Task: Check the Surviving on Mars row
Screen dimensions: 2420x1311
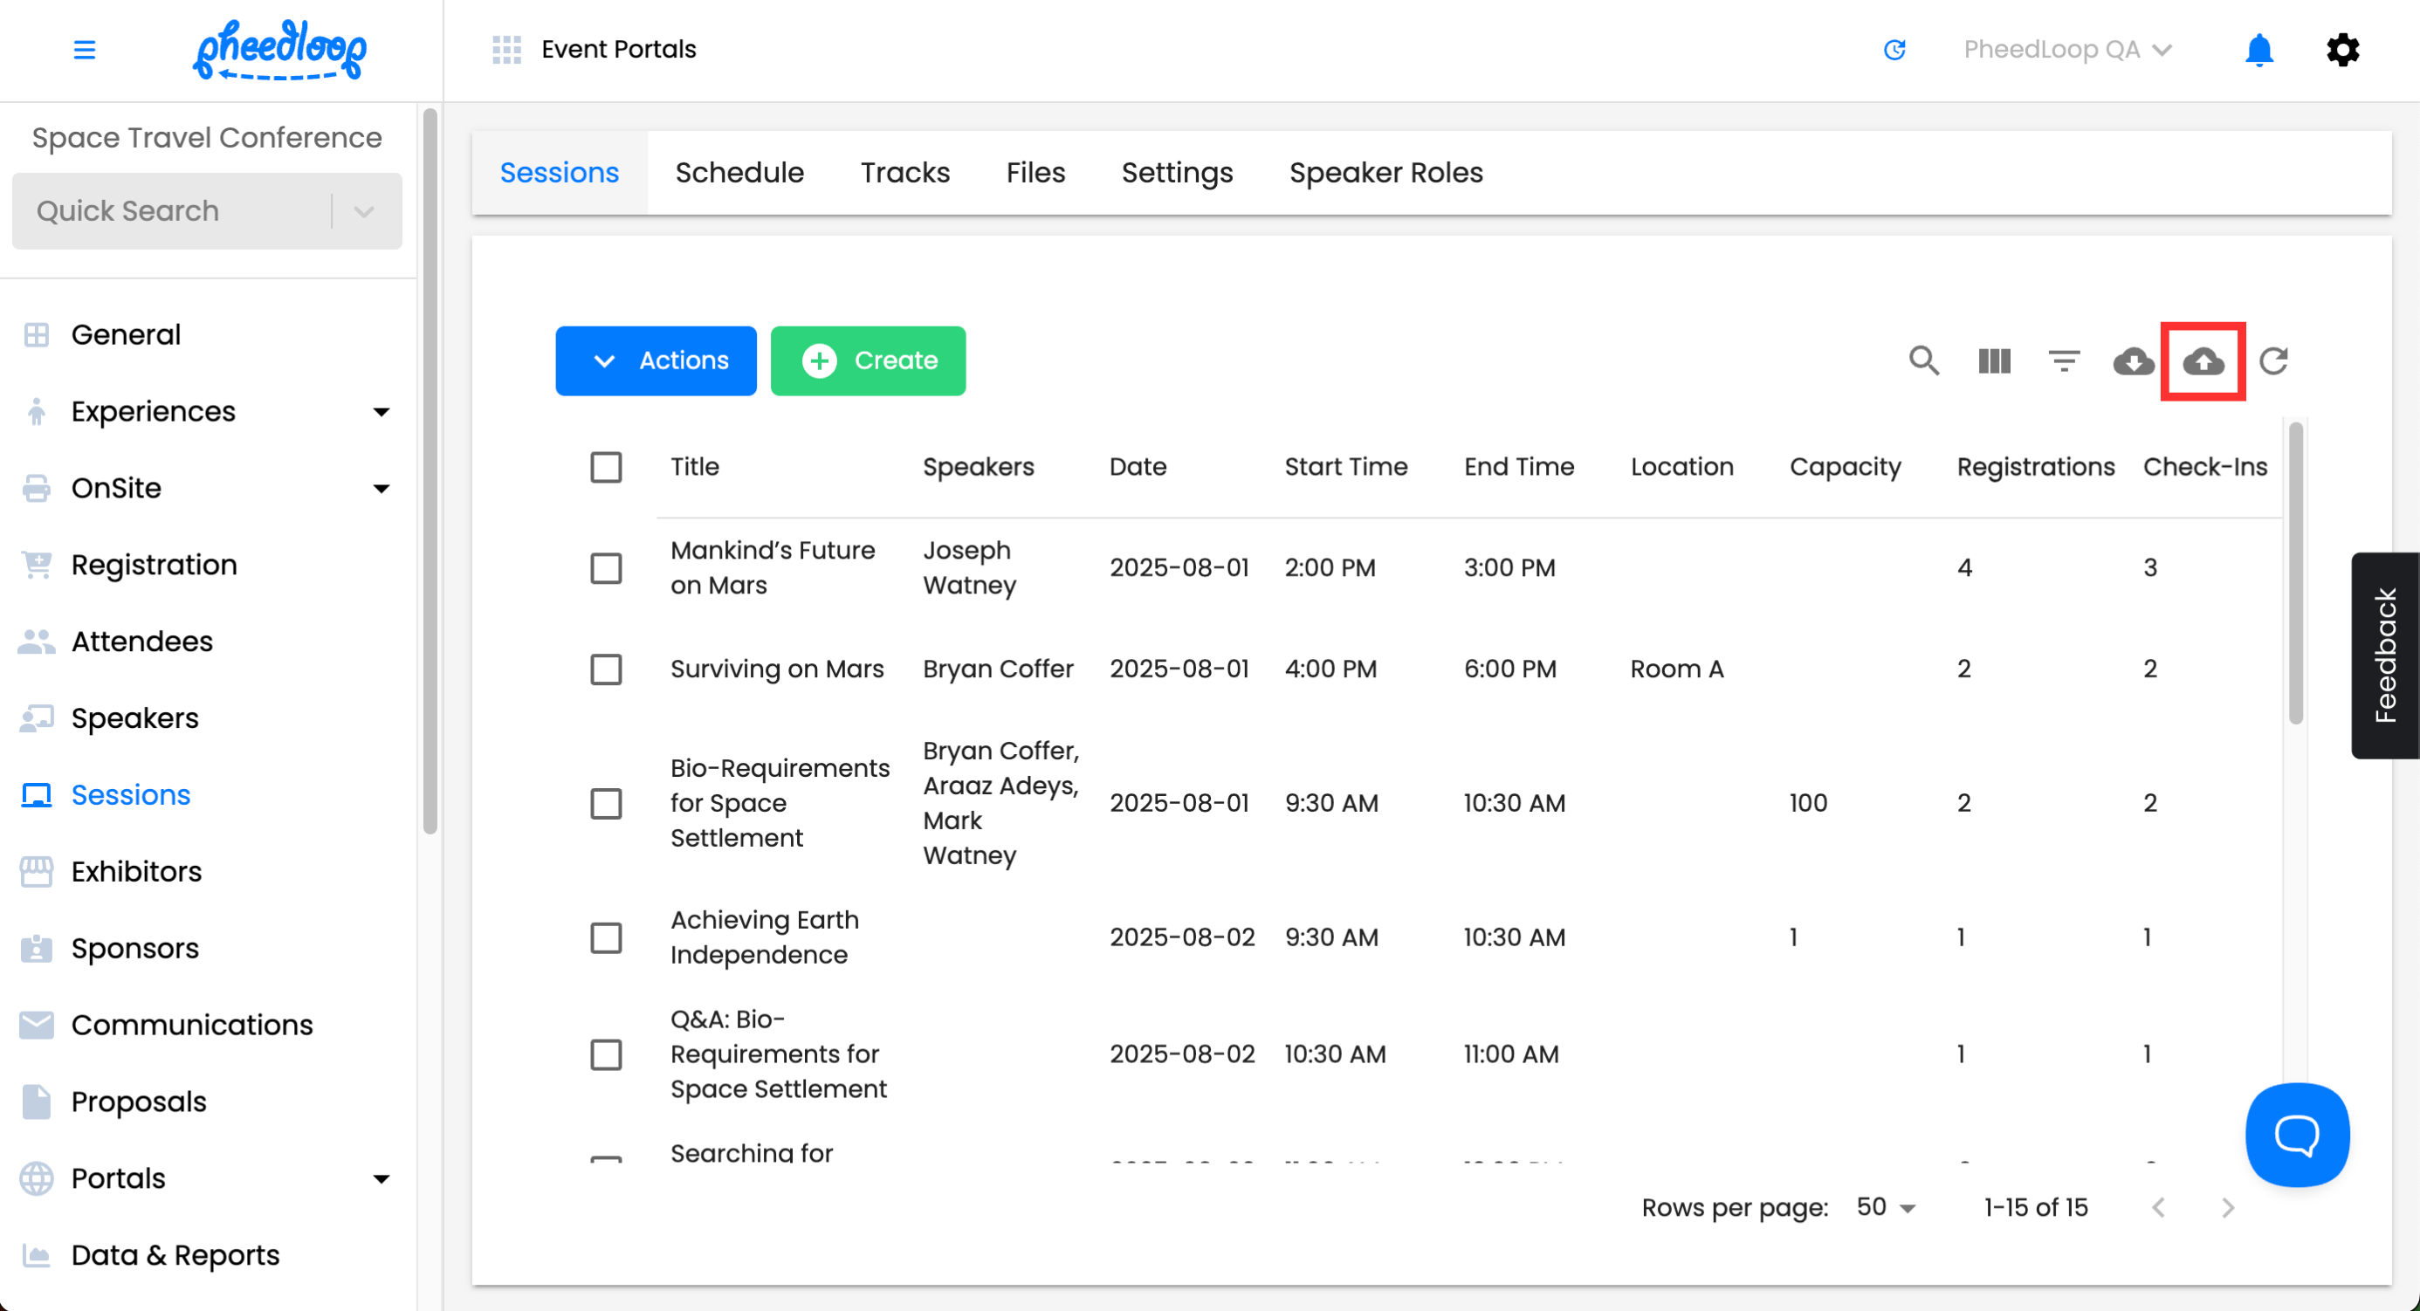Action: coord(606,669)
